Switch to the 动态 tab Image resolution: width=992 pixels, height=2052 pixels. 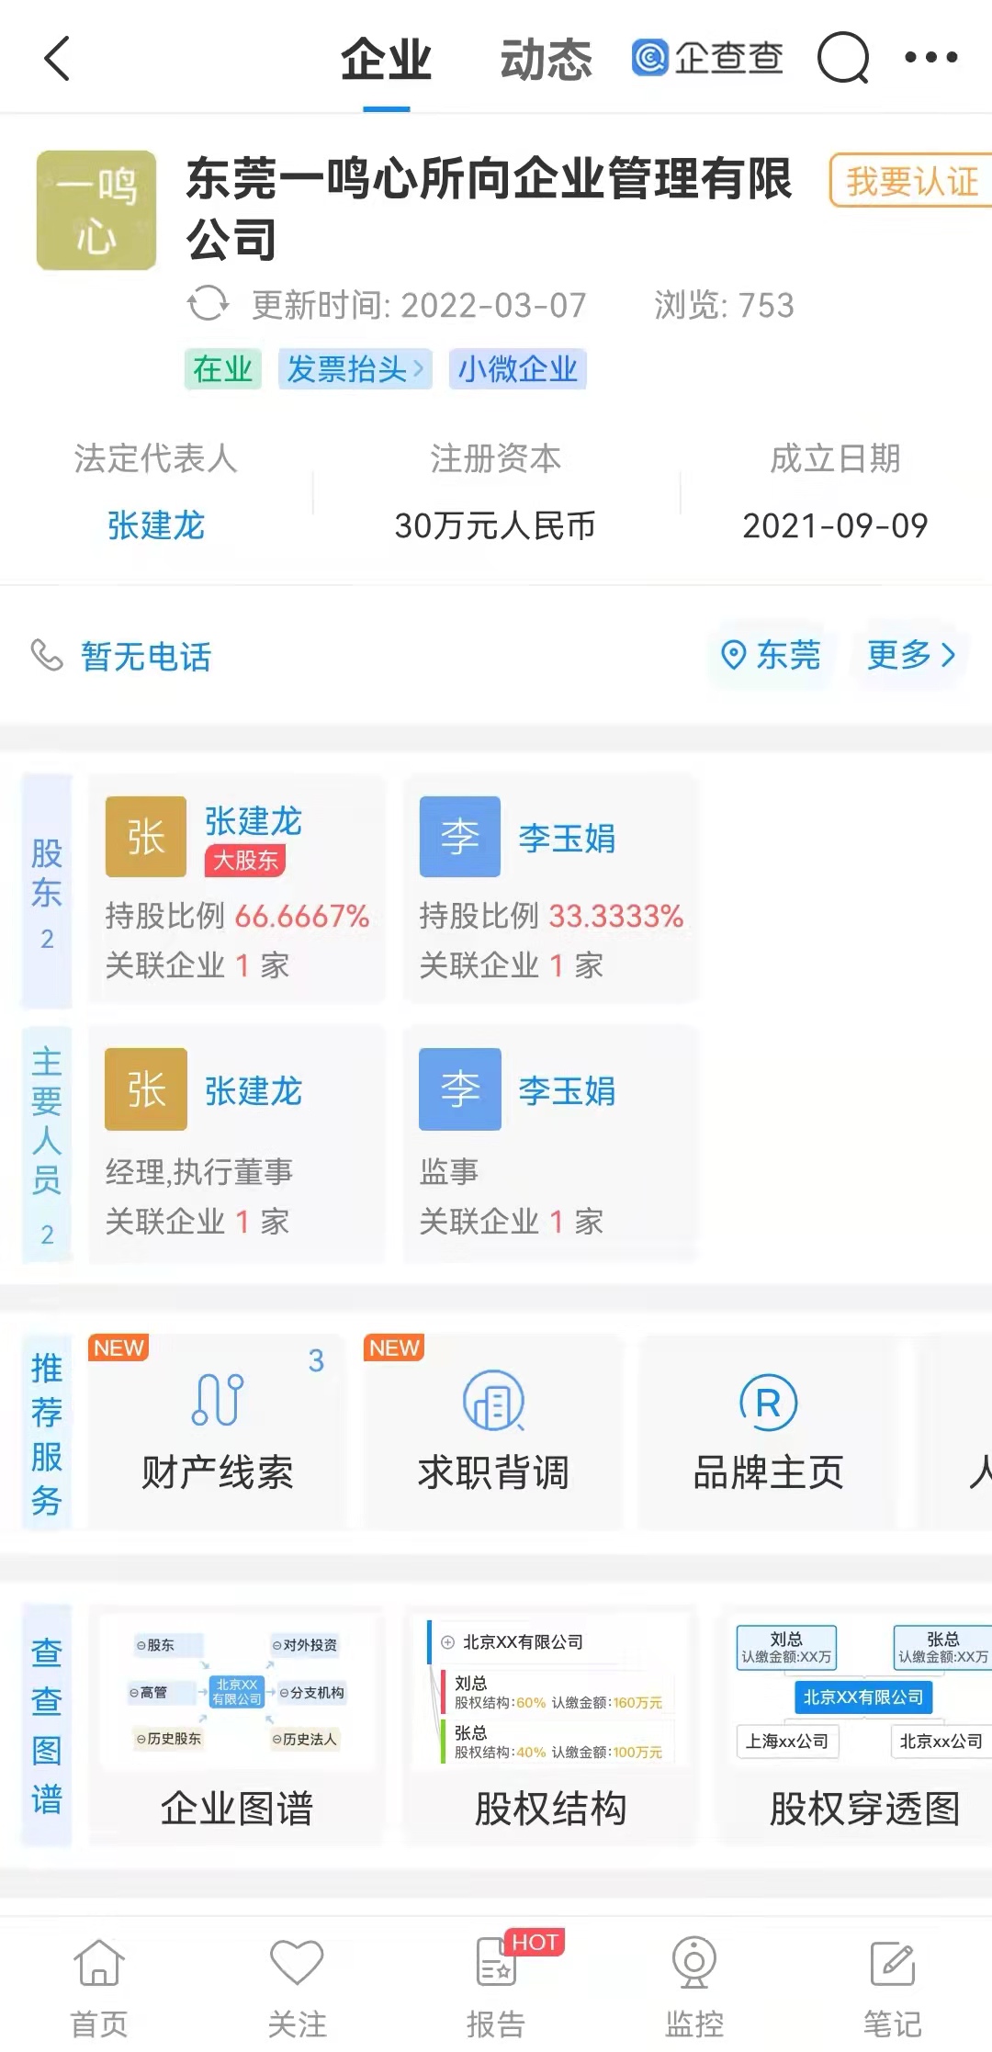pyautogui.click(x=546, y=60)
